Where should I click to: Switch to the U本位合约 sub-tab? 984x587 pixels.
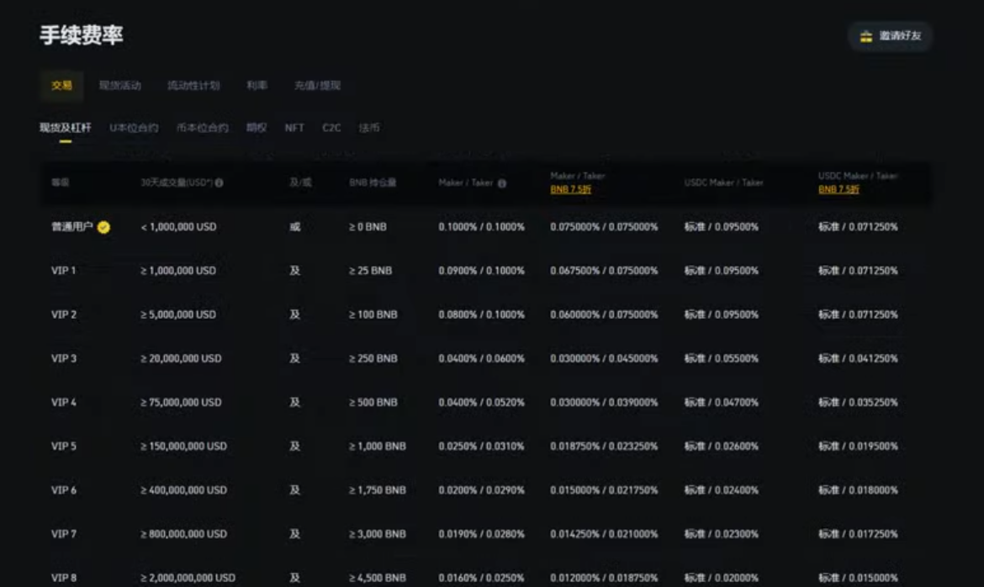coord(134,128)
